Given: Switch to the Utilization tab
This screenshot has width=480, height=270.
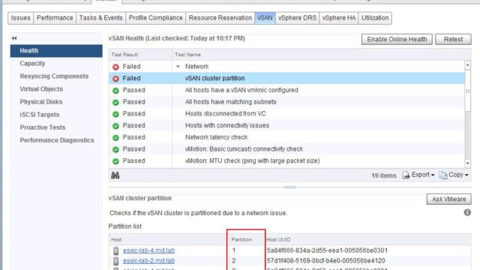Looking at the screenshot, I should click(x=375, y=18).
